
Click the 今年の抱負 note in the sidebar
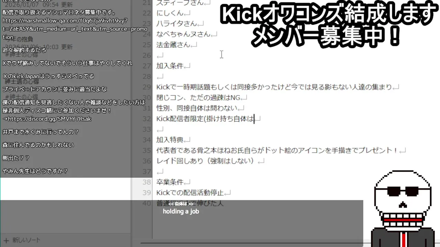point(19,39)
